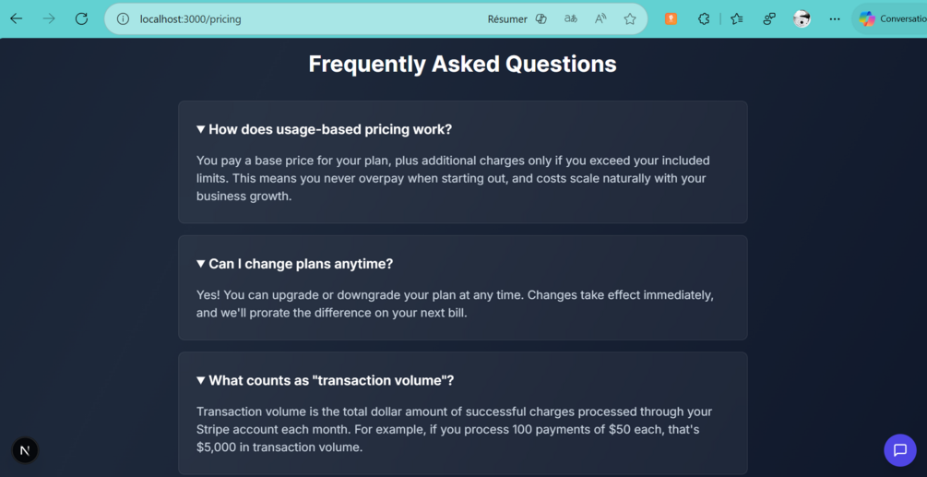
Task: View site information icon in address bar
Action: pos(123,18)
